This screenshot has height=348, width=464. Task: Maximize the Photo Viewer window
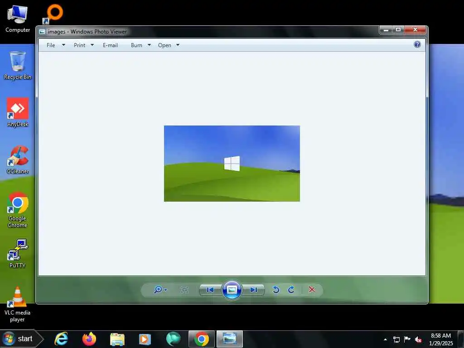pyautogui.click(x=398, y=29)
